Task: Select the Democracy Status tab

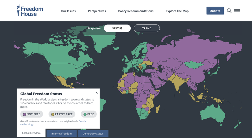Action: point(93,134)
